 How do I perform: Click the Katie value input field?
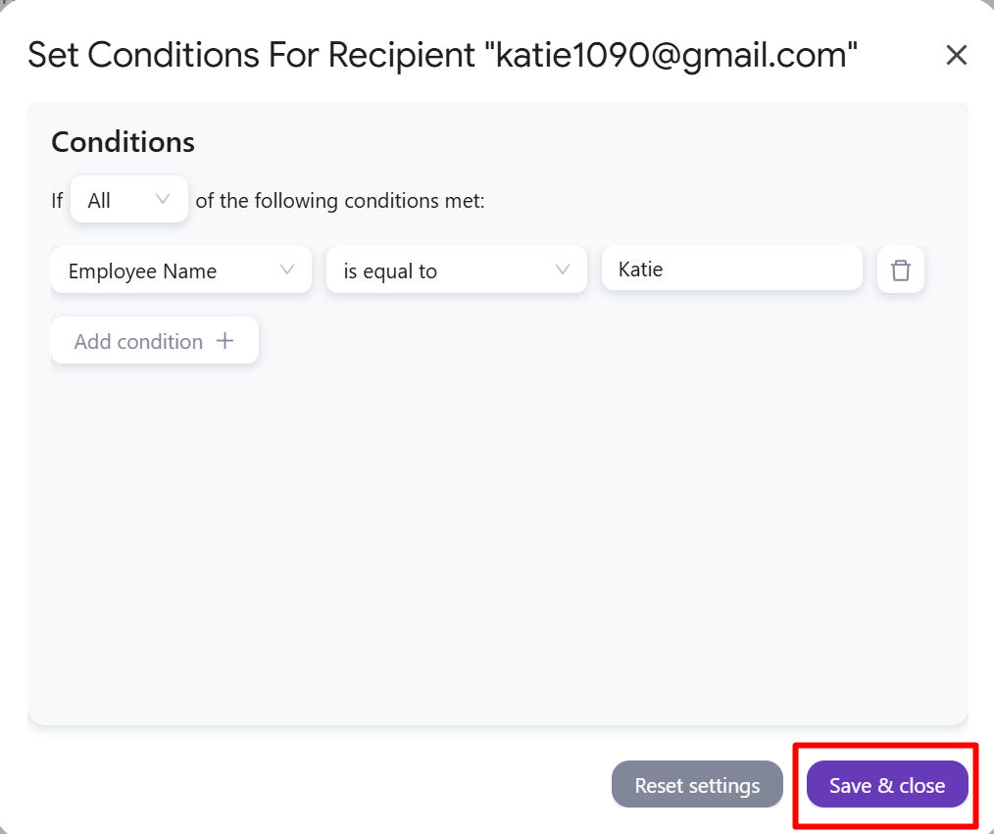pos(731,269)
